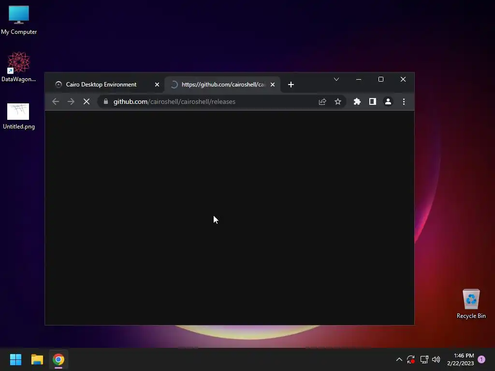Image resolution: width=495 pixels, height=371 pixels.
Task: Bookmark this tab with the star icon
Action: click(x=338, y=101)
